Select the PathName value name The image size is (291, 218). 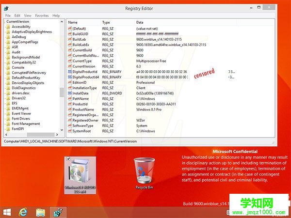point(81,99)
